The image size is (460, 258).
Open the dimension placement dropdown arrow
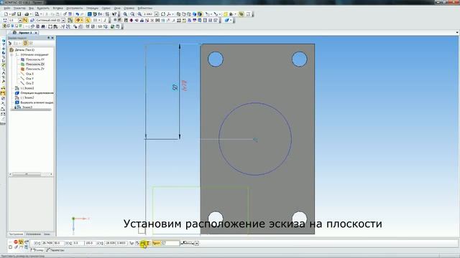(196, 243)
